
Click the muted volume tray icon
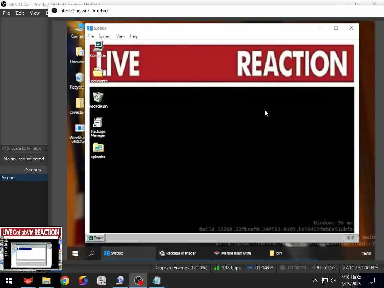coord(333,280)
